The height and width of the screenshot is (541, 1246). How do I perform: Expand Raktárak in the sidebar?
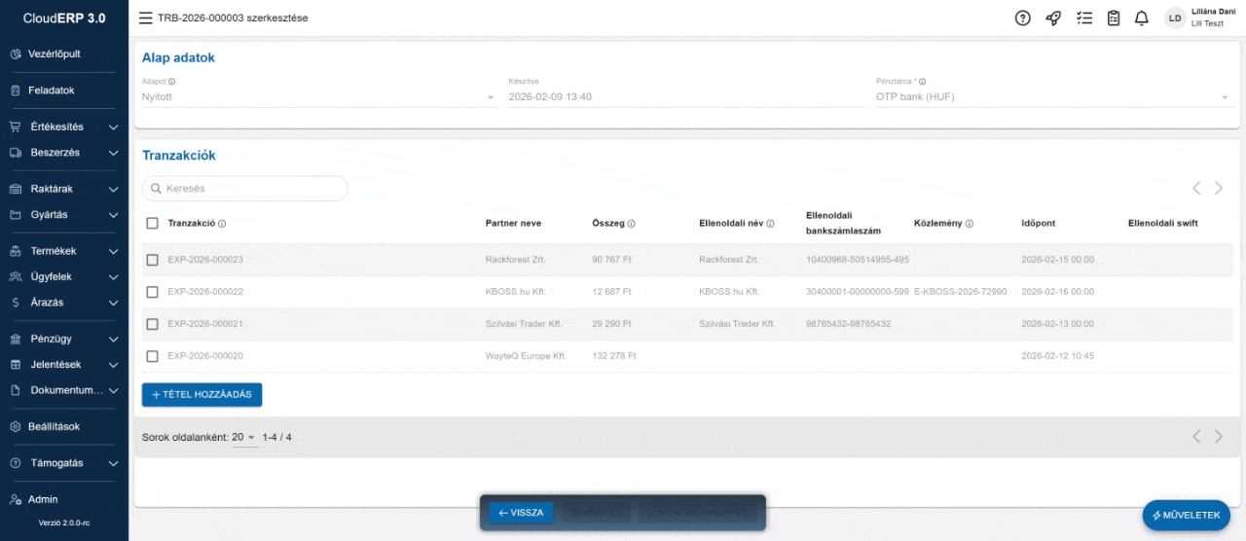click(64, 189)
